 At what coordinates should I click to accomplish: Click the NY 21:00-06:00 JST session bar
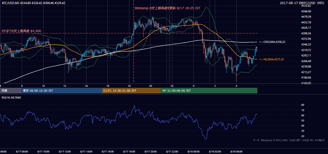point(209,91)
